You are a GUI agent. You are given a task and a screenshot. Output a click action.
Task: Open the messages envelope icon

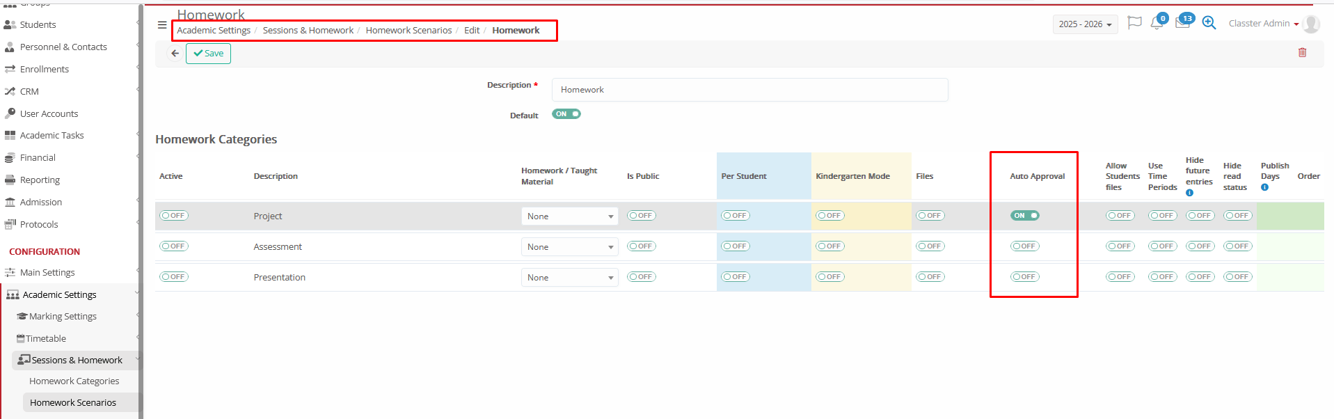(1182, 23)
